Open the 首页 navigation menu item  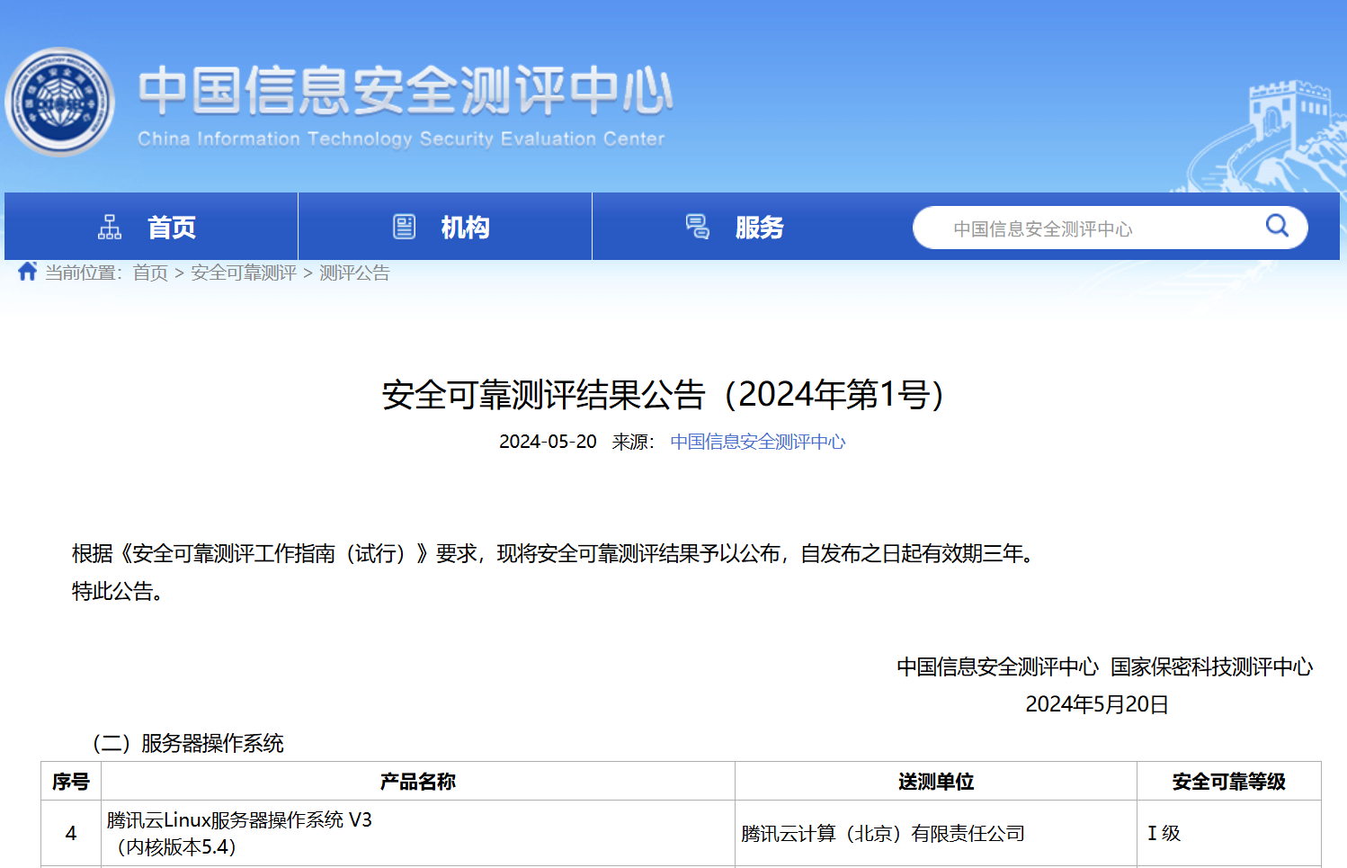tap(171, 228)
